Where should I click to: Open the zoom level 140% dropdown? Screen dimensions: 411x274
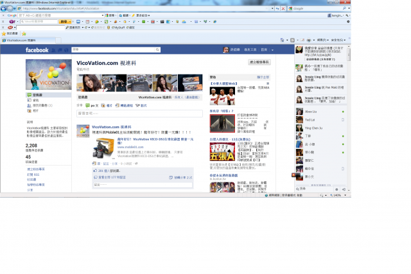pyautogui.click(x=345, y=195)
